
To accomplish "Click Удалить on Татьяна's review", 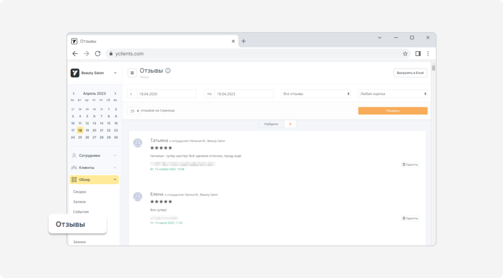I will pyautogui.click(x=410, y=165).
